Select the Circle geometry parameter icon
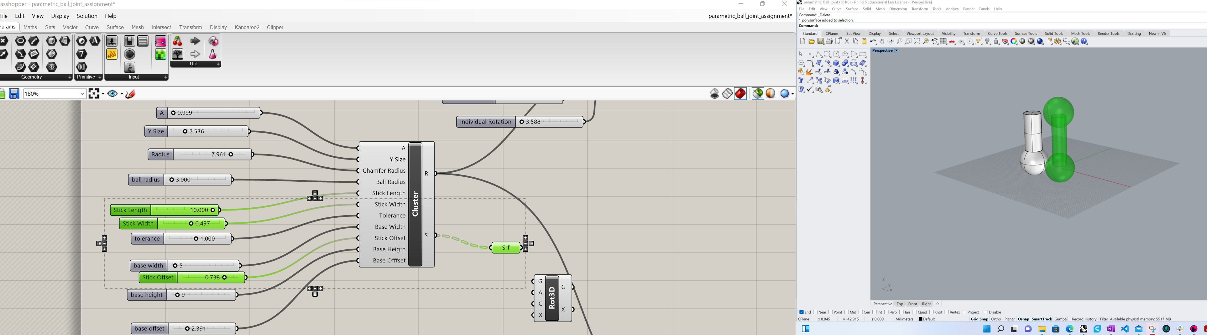The height and width of the screenshot is (335, 1207). pos(21,41)
